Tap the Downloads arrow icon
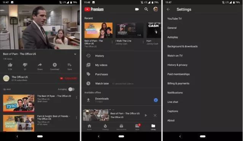243x141 pixels. pos(88,100)
